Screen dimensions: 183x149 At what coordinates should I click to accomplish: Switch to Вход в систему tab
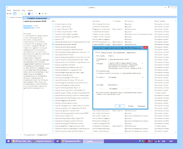tap(107, 53)
